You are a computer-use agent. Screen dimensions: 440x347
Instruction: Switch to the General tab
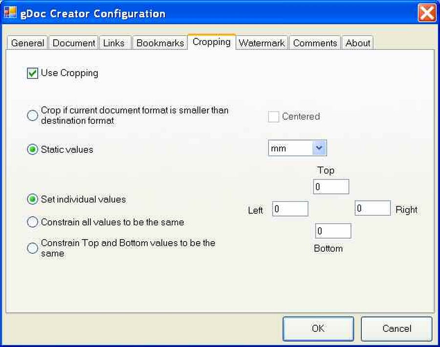pos(27,43)
